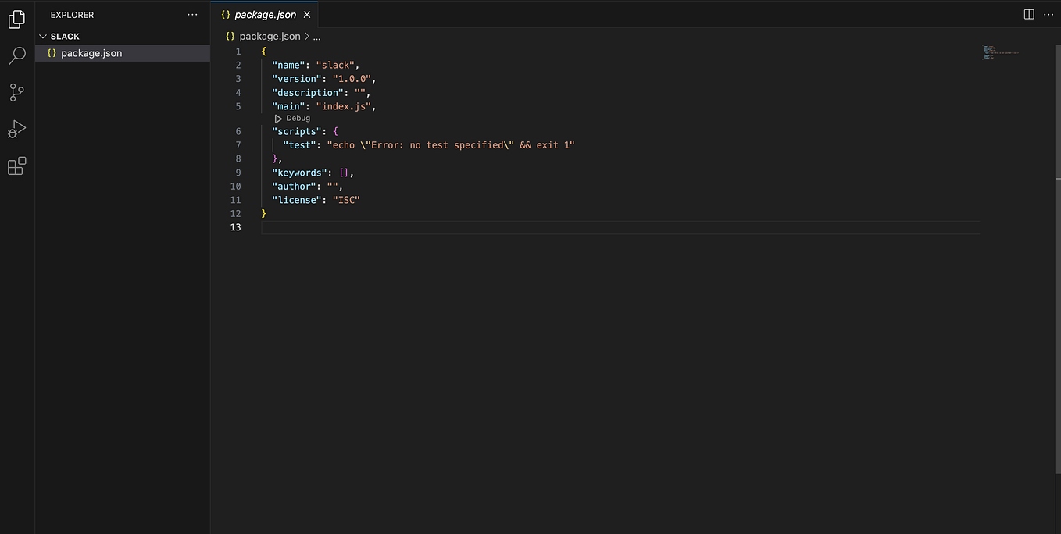Click the editor vertical scrollbar
The height and width of the screenshot is (534, 1061).
(1057, 258)
